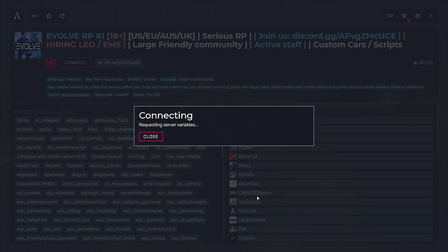Open the FiveM home logo
Screen dimensions: 448x252
point(17,16)
